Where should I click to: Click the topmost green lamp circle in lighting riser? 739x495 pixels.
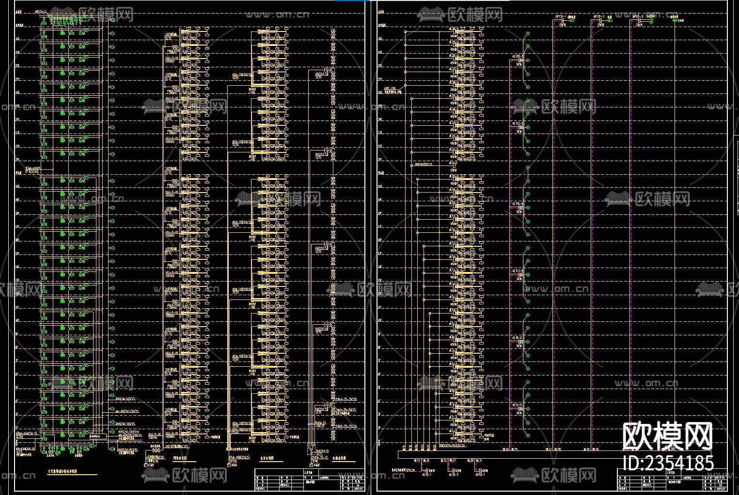(528, 34)
